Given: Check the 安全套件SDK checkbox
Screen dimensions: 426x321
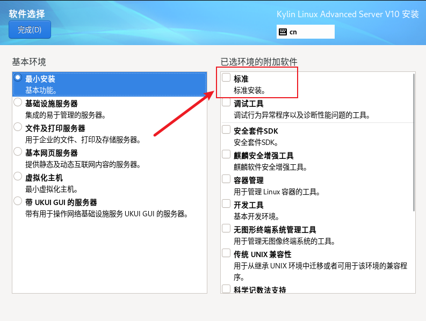Looking at the screenshot, I should pyautogui.click(x=226, y=129).
